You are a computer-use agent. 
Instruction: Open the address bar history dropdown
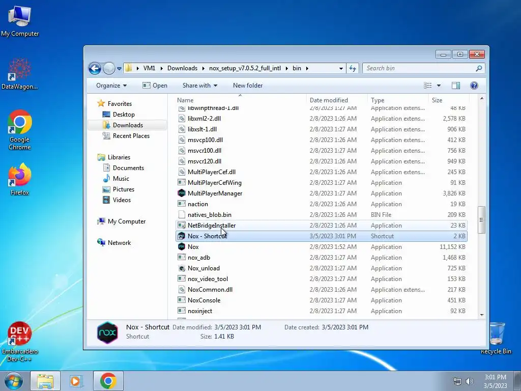pos(341,69)
